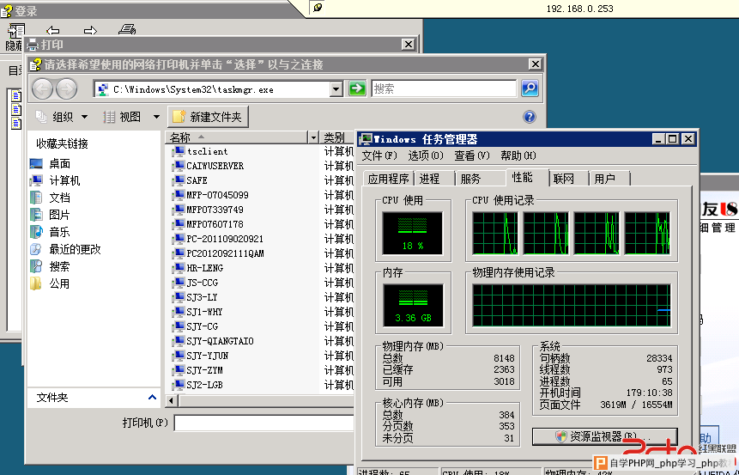The width and height of the screenshot is (739, 475).
Task: Click the memory 3.36 GB gauge
Action: [413, 305]
